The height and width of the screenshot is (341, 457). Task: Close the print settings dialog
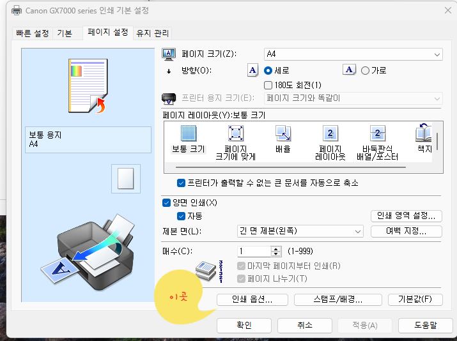[x=448, y=10]
